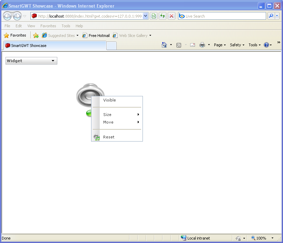Open the Widget menu button
Image resolution: width=283 pixels, height=243 pixels.
tap(31, 61)
